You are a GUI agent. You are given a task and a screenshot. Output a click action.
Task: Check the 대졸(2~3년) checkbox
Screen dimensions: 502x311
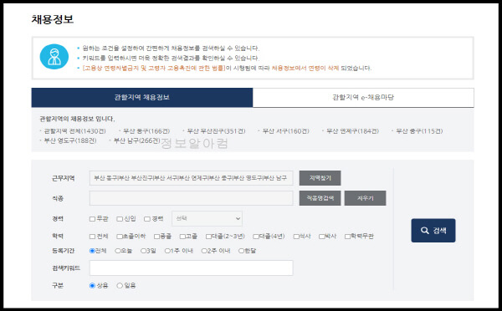[208, 237]
